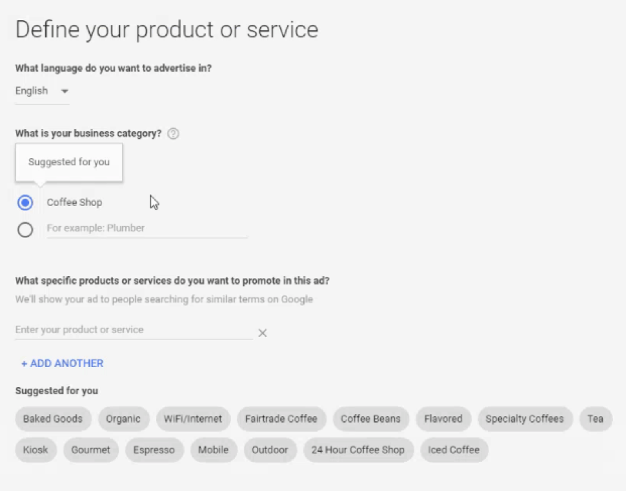Viewport: 626px width, 491px height.
Task: Add the Espresso suggestion chip
Action: coord(154,450)
